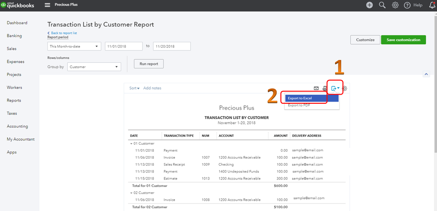Screen dimensions: 437x211
Task: Open the notifications bell
Action: click(432, 5)
